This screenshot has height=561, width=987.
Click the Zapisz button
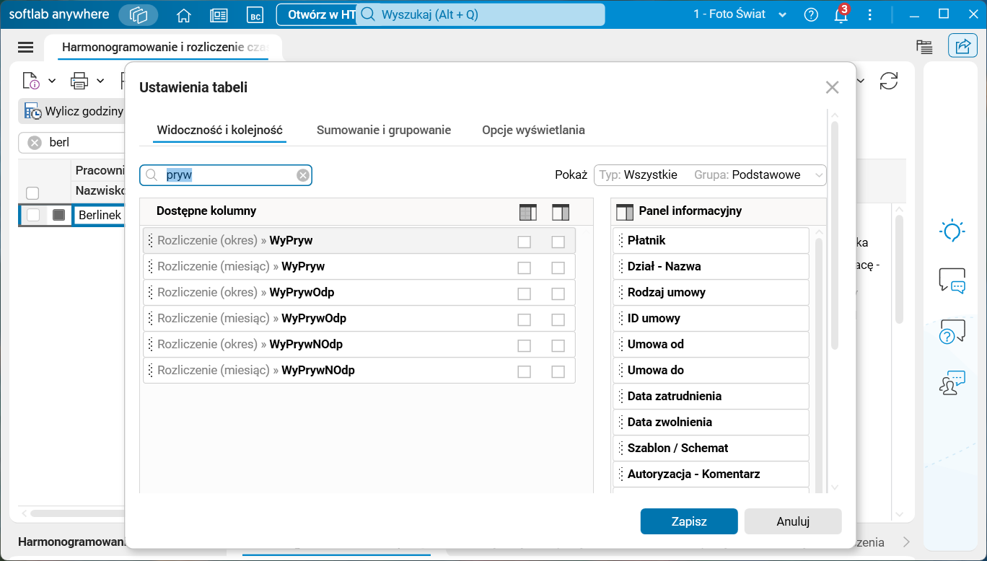click(689, 521)
